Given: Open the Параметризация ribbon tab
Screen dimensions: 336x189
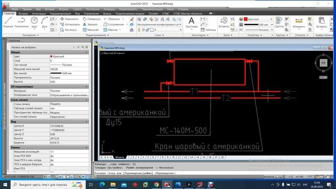Looking at the screenshot, I should 60,14.
